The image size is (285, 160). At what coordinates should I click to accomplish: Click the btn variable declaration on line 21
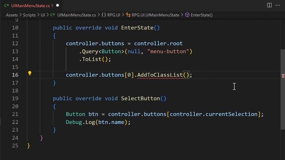(93, 114)
